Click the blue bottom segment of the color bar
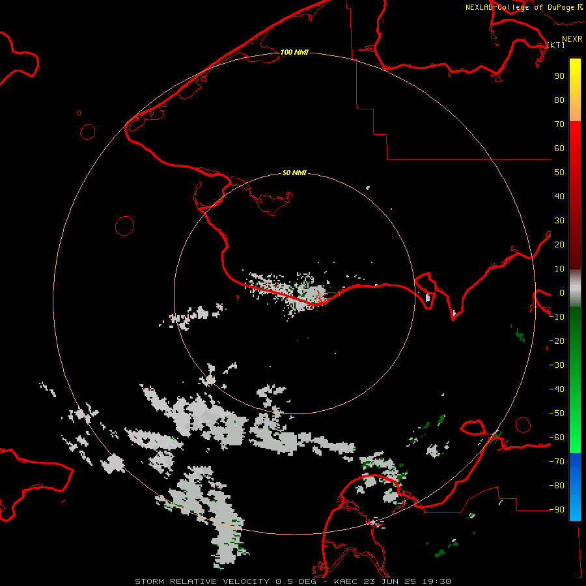Viewport: 586px width, 586px height. pos(575,486)
